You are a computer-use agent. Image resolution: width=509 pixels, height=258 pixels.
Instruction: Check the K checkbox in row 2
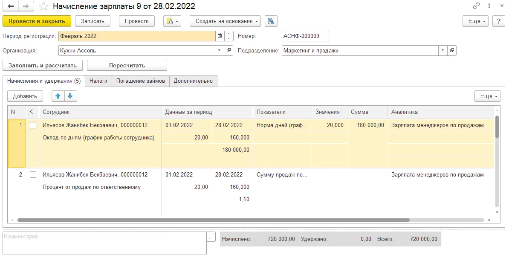click(x=33, y=174)
